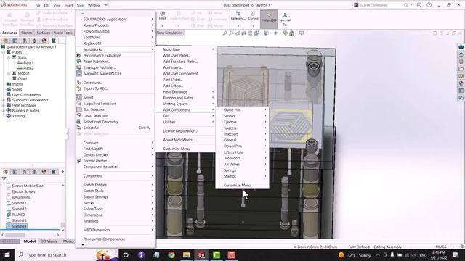The width and height of the screenshot is (465, 261).
Task: Expand the Standard Components node
Action: click(3, 100)
